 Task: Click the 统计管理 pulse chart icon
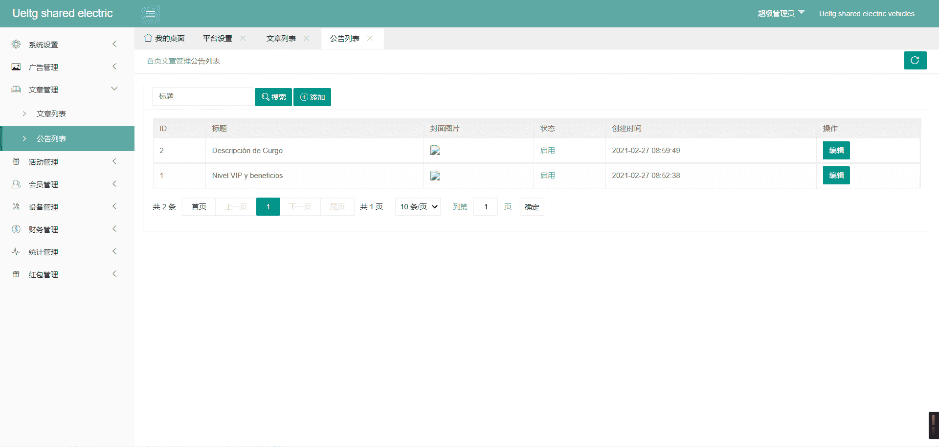pyautogui.click(x=16, y=252)
